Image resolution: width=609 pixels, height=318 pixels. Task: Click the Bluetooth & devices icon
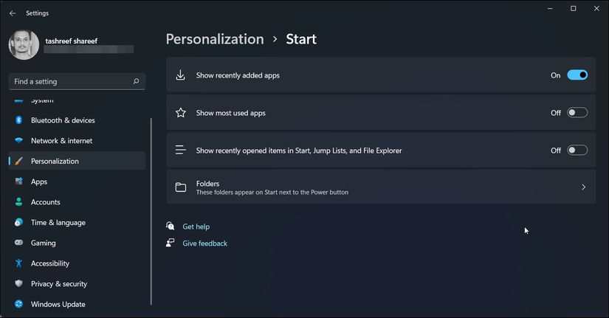(x=18, y=120)
